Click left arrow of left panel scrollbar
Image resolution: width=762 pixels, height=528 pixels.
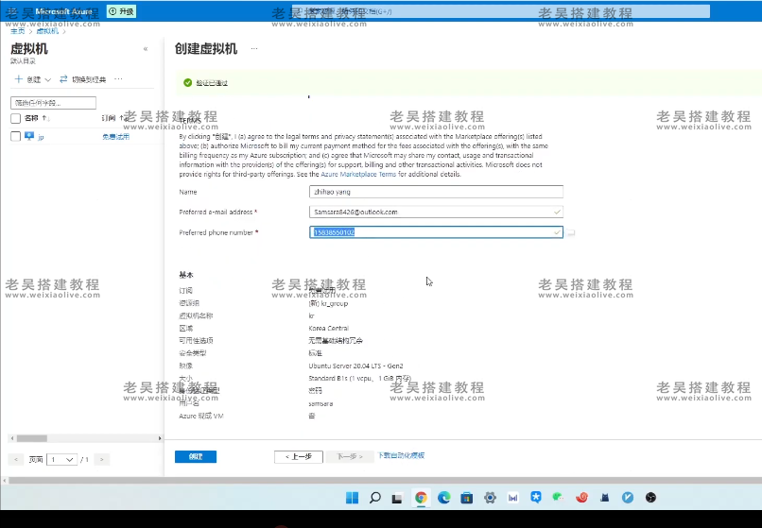(x=12, y=438)
